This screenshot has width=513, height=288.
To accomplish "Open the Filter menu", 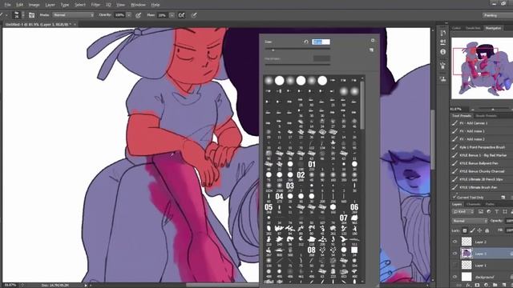I will pyautogui.click(x=95, y=5).
